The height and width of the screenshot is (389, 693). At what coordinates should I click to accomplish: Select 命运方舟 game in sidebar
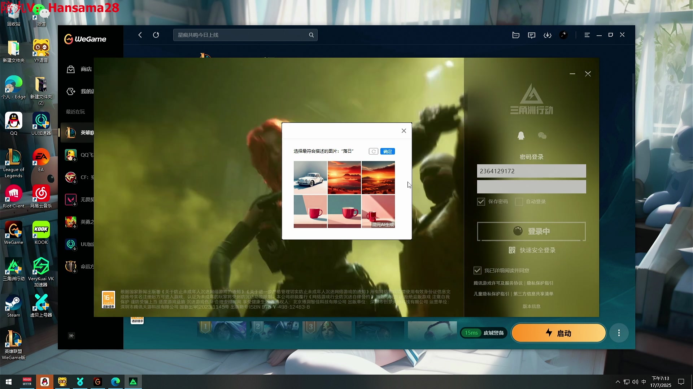[79, 267]
